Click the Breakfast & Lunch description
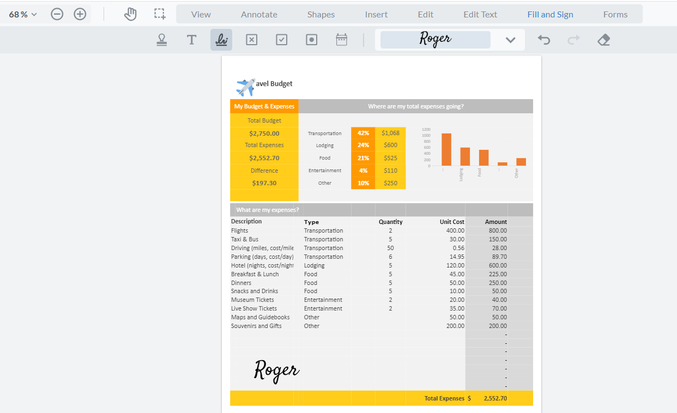 (x=255, y=274)
